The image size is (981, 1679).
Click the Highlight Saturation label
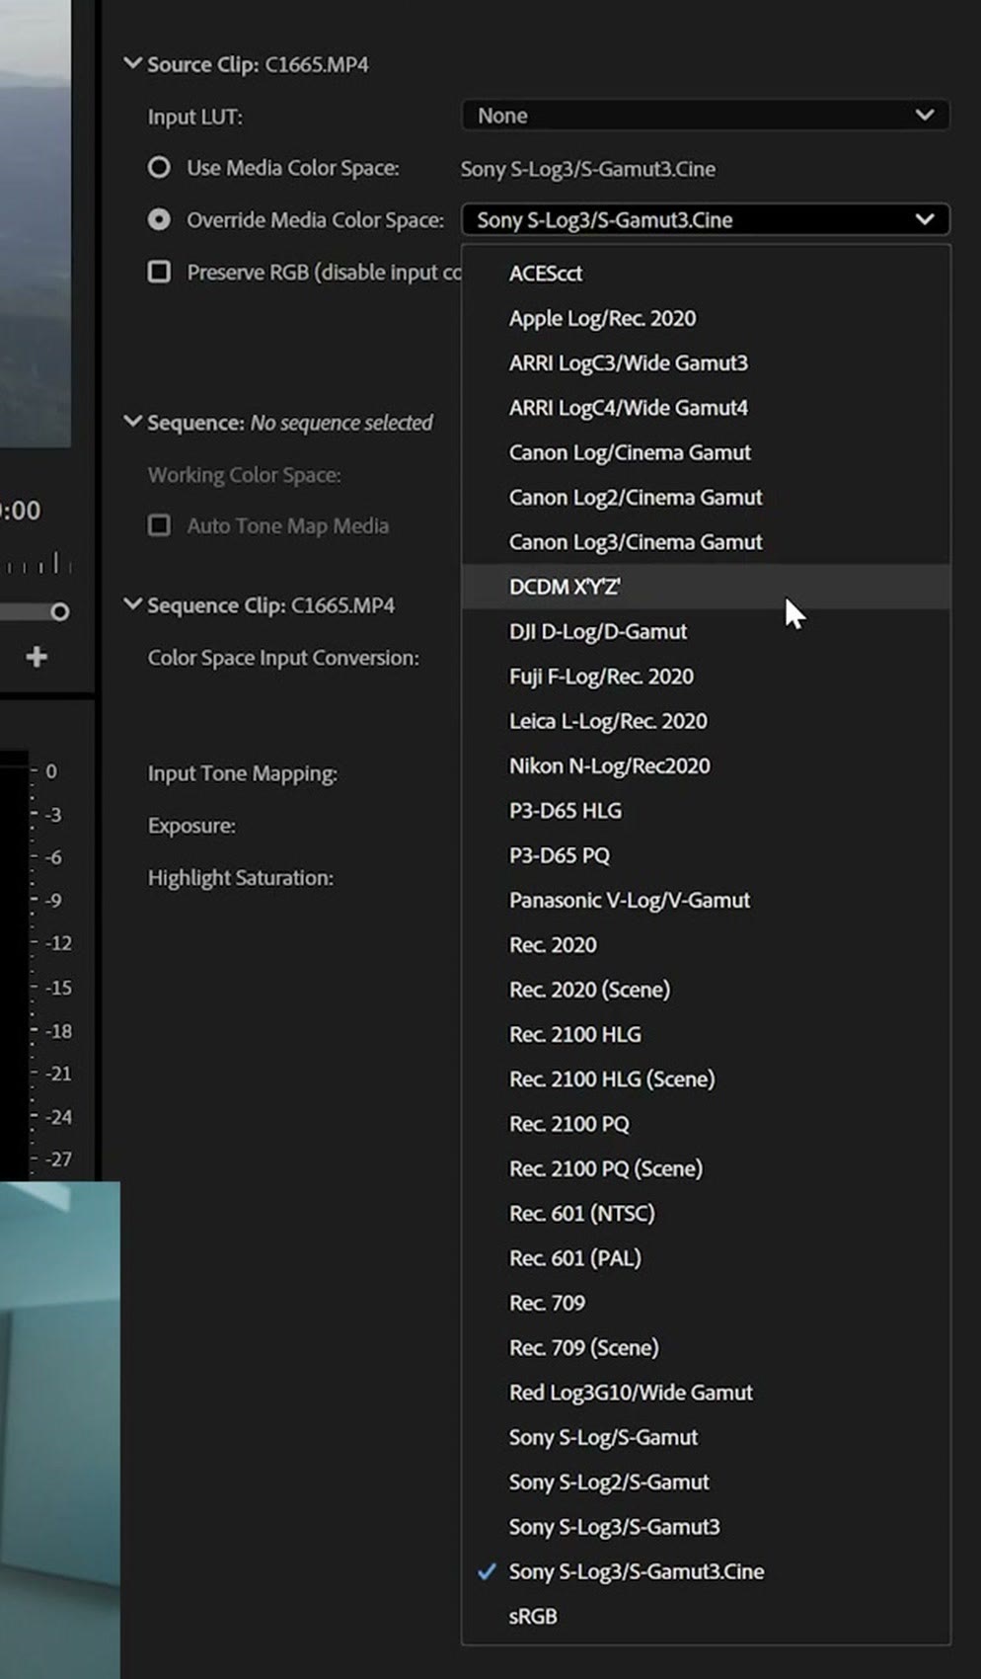(x=241, y=878)
